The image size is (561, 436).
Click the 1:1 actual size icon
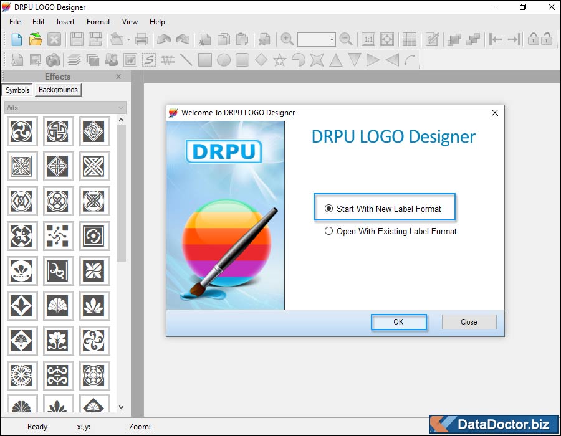[368, 39]
